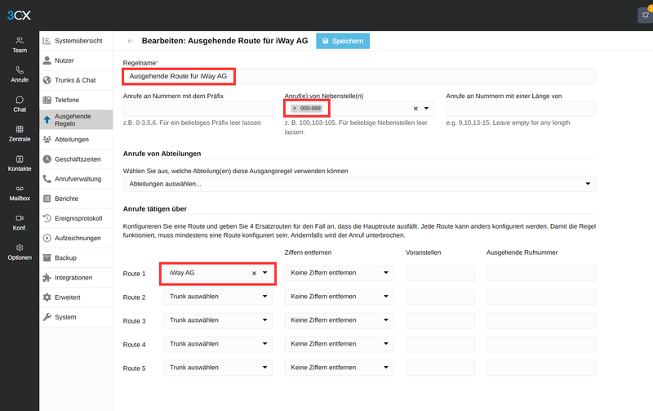This screenshot has width=653, height=411.
Task: Open Route 5 Ziffern entfernen dropdown
Action: coord(339,368)
